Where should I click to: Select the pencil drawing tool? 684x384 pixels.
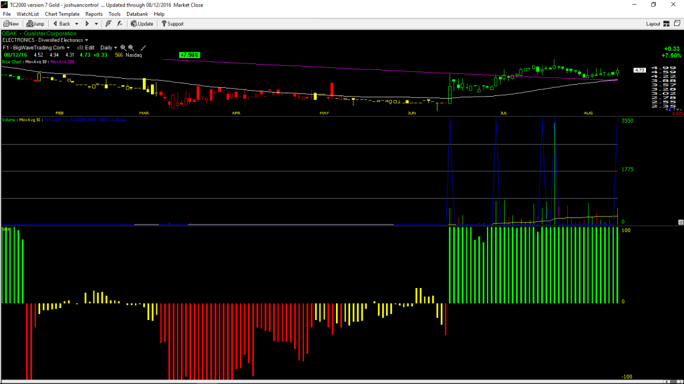tap(143, 47)
